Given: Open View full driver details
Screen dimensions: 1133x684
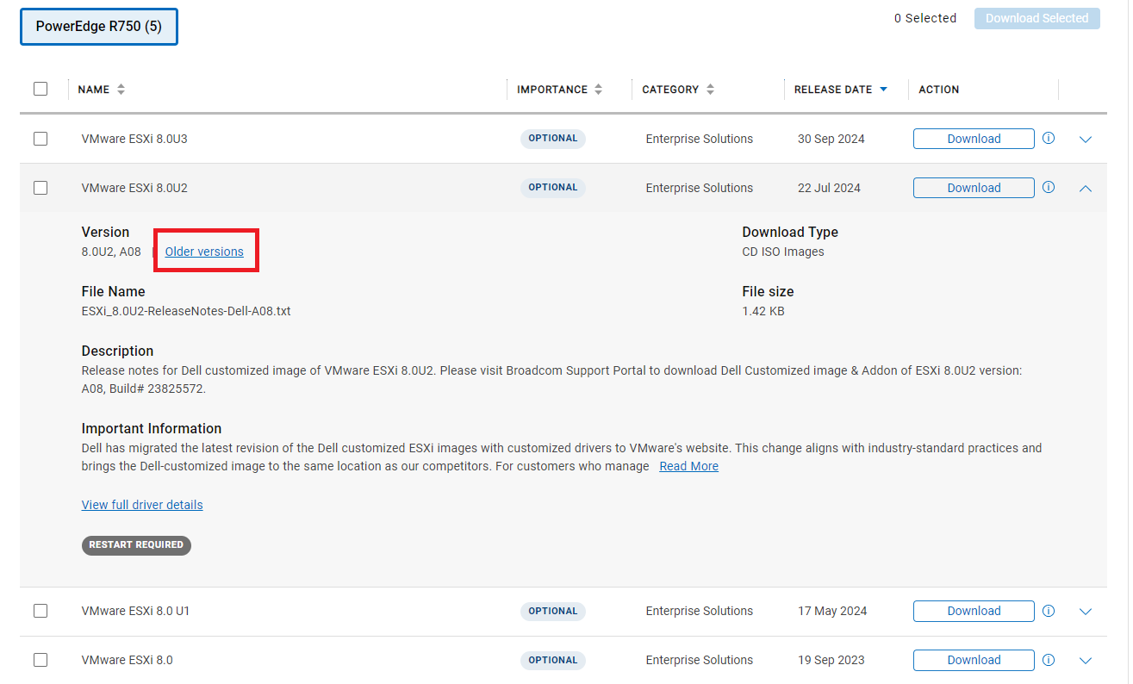Looking at the screenshot, I should pos(142,504).
